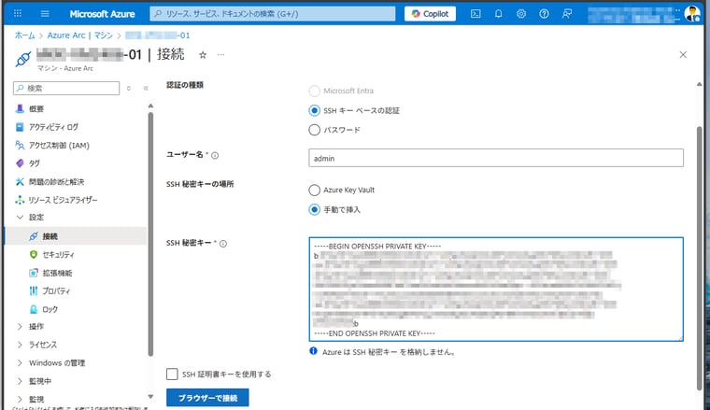
Task: Click the Copilot button
Action: [x=430, y=14]
